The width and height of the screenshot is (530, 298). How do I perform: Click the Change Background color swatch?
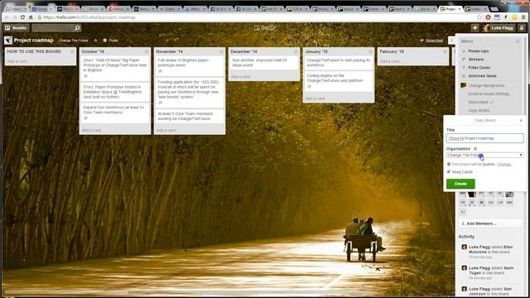pyautogui.click(x=464, y=85)
